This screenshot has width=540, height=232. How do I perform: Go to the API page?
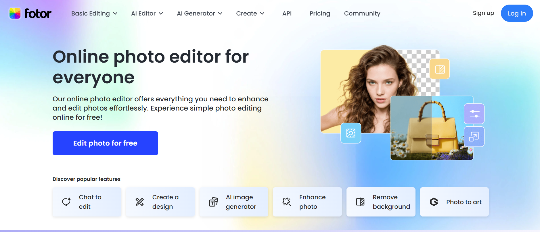287,13
